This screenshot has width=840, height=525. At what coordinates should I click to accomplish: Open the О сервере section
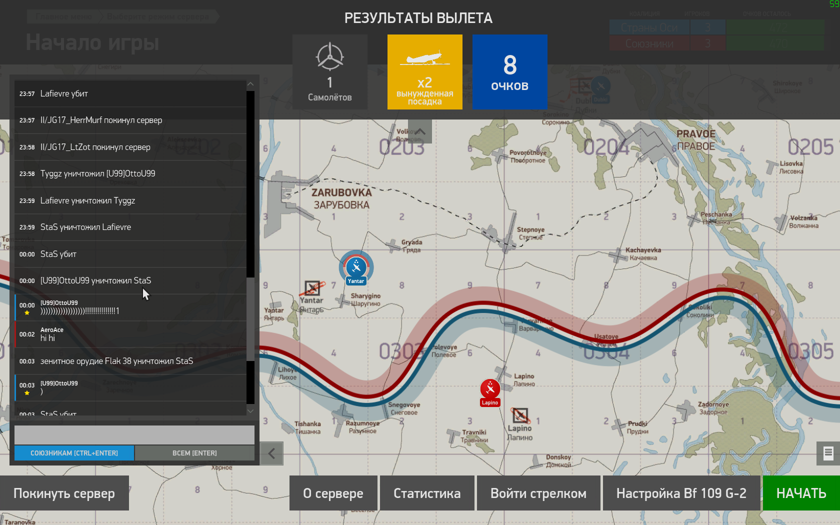(x=333, y=493)
